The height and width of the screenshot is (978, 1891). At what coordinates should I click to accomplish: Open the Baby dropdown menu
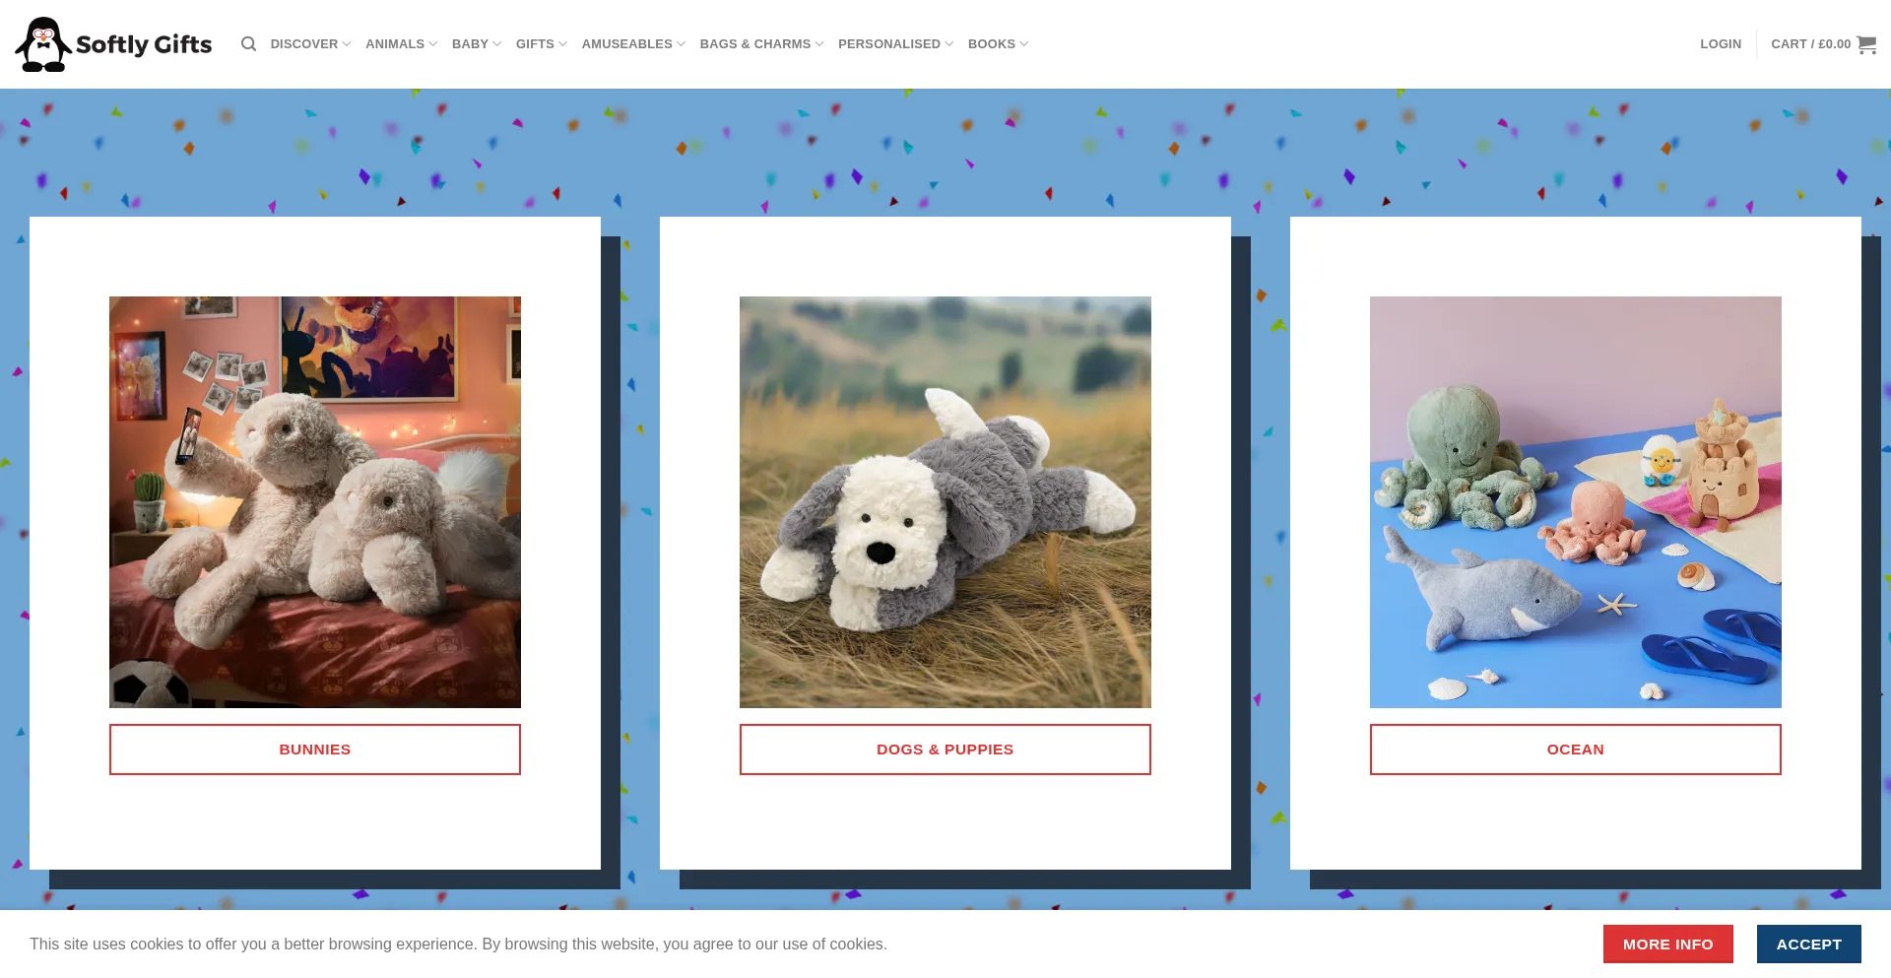pyautogui.click(x=476, y=44)
